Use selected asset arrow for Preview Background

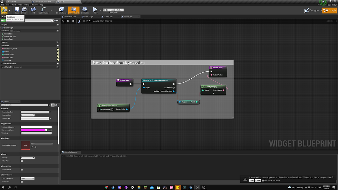pos(32,147)
